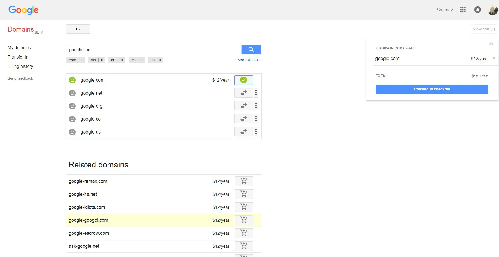Click the back arrow above the search bar
Screen dimensions: 499x257
click(78, 29)
